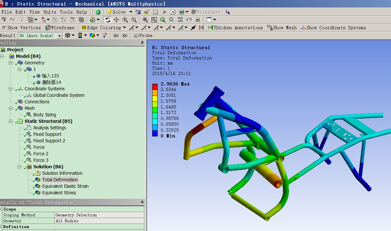Select the Fixed Support 2 item

pos(49,141)
